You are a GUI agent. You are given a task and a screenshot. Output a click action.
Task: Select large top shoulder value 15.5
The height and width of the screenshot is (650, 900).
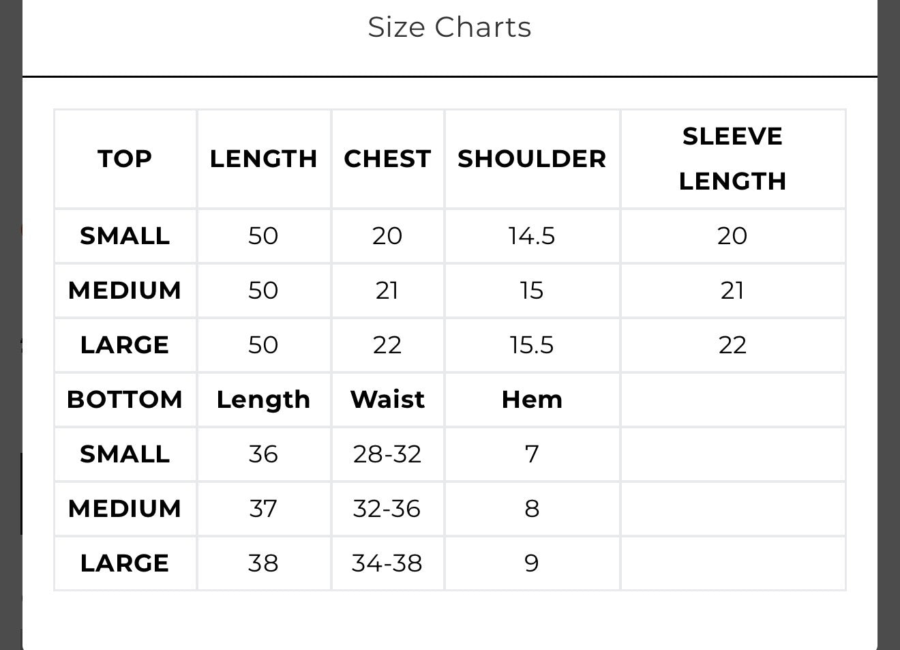pyautogui.click(x=532, y=345)
